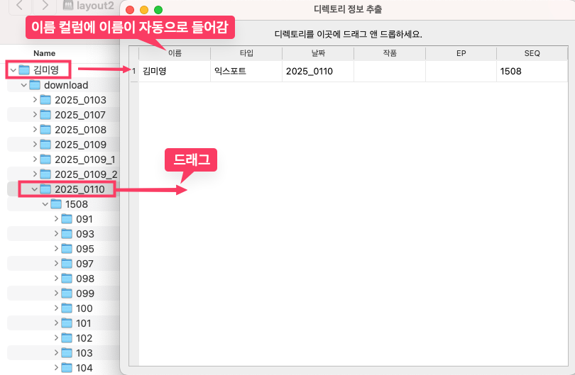Click the SEQ column header

coord(532,53)
